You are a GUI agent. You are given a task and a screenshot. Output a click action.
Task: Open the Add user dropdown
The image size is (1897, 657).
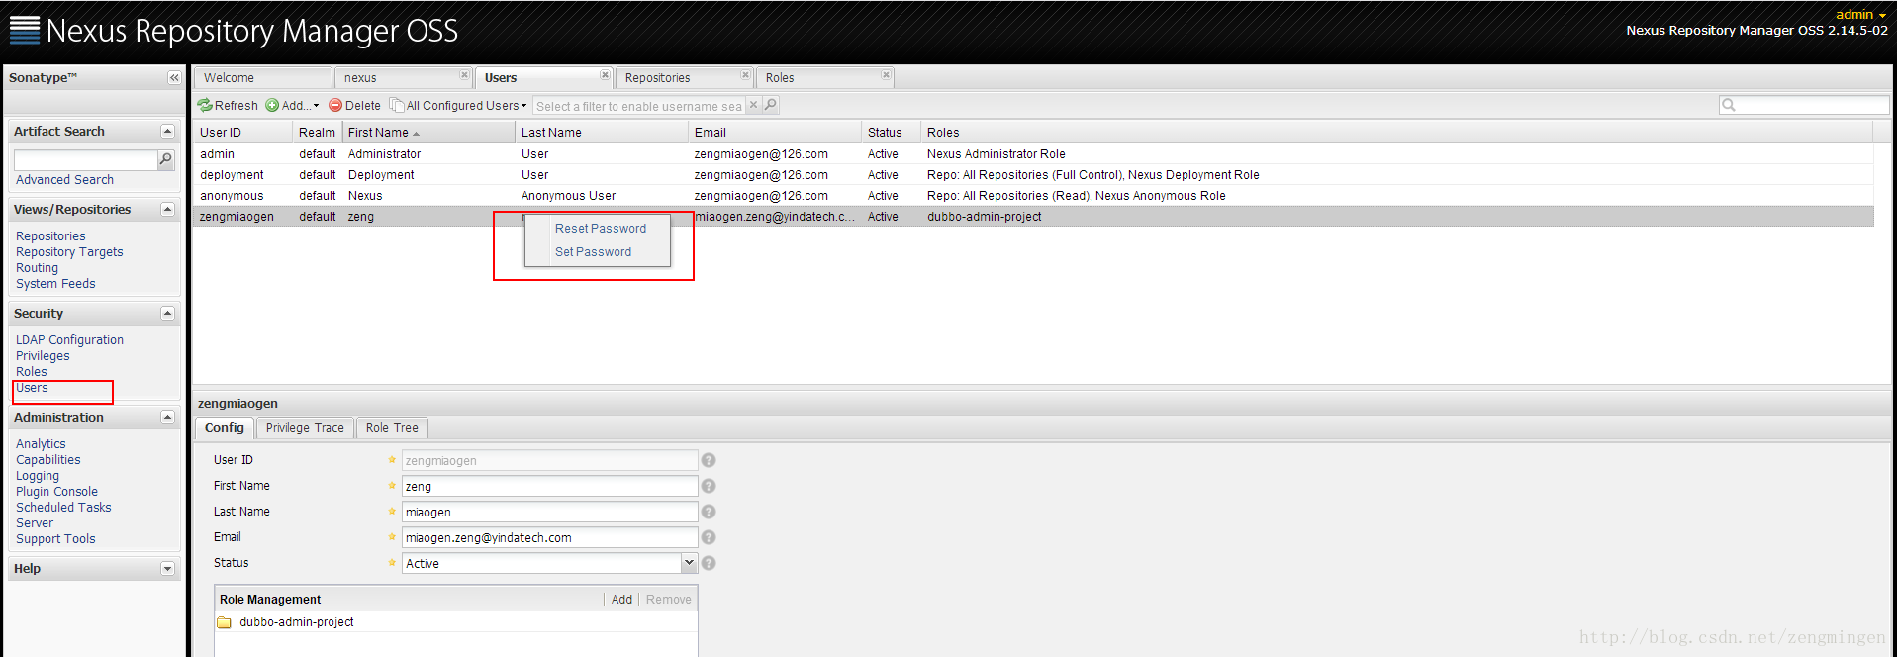coord(292,105)
